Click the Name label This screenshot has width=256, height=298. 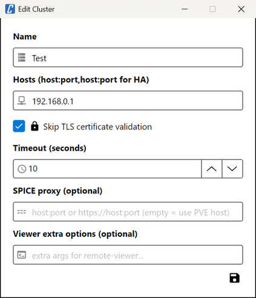click(25, 37)
